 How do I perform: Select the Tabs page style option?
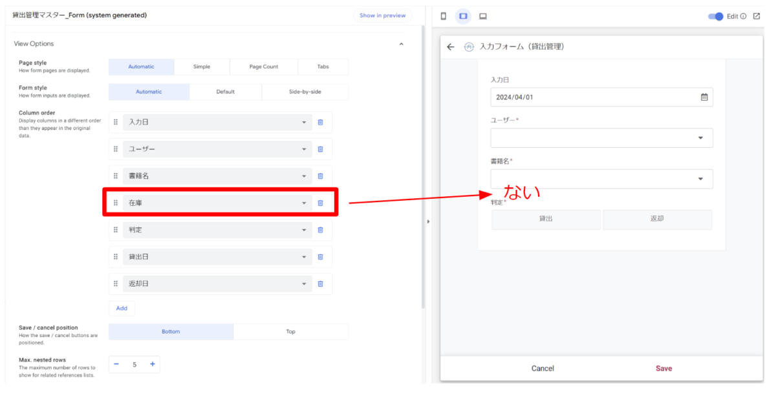point(323,66)
